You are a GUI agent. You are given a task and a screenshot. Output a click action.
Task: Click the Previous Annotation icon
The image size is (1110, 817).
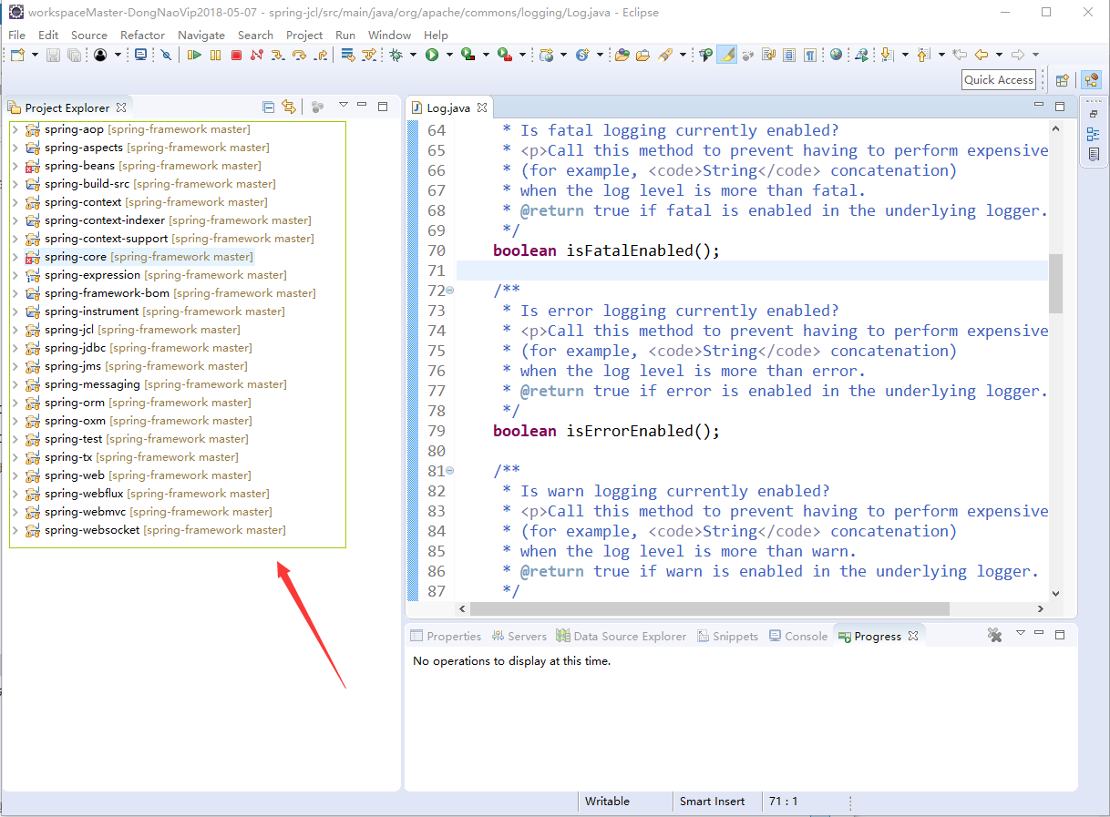tap(923, 55)
